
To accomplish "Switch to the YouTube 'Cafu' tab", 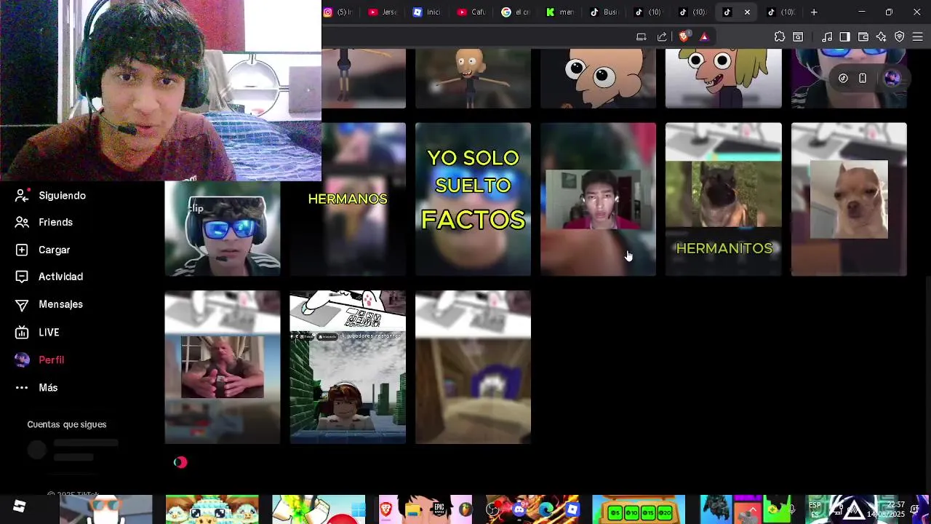I will (x=471, y=12).
